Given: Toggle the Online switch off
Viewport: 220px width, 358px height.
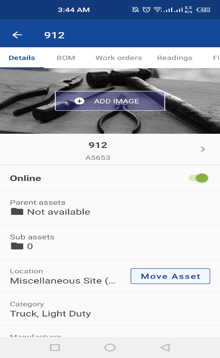Looking at the screenshot, I should (198, 178).
